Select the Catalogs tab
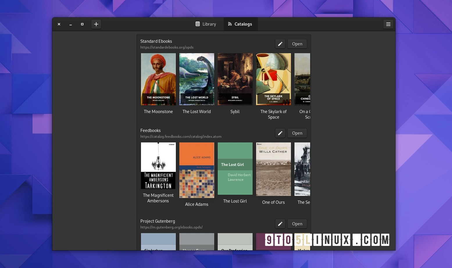 pos(240,24)
